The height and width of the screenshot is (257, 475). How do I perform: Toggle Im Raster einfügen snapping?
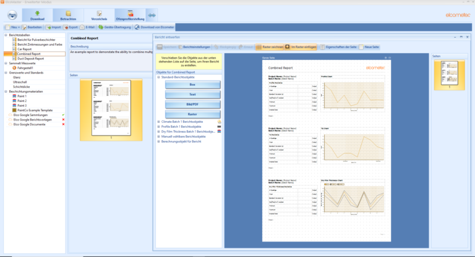288,47
